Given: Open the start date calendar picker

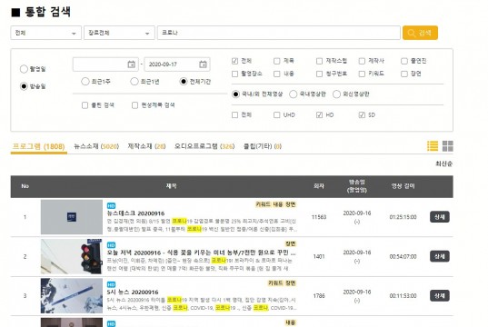Looking at the screenshot, I should tap(132, 64).
